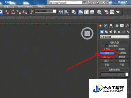This screenshot has width=131, height=98.
Task: Toggle the Angle Snap tool
Action: click(13, 12)
